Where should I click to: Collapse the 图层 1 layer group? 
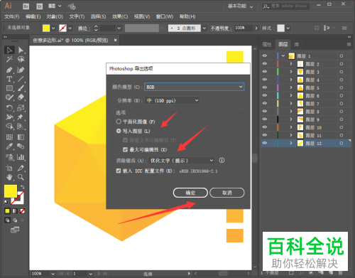click(x=283, y=56)
